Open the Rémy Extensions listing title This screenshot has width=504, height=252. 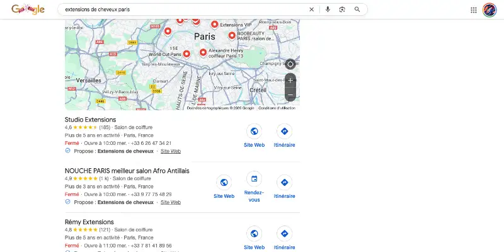pos(89,222)
